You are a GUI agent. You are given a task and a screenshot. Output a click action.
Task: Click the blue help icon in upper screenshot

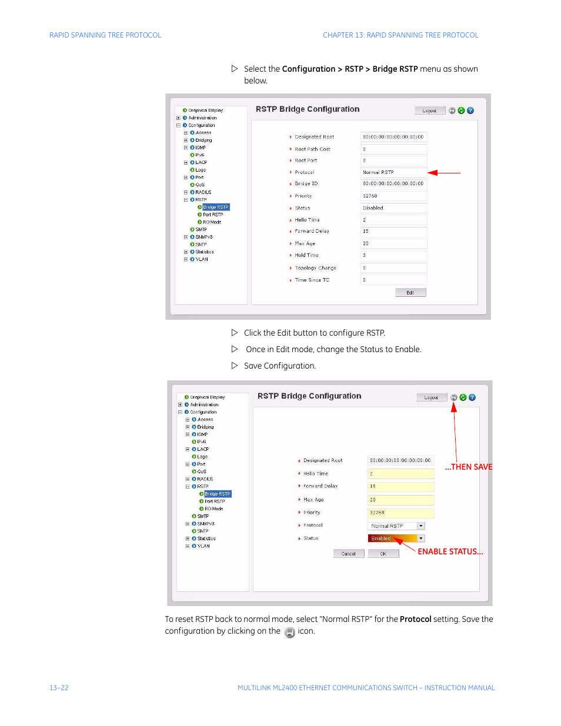pos(470,111)
